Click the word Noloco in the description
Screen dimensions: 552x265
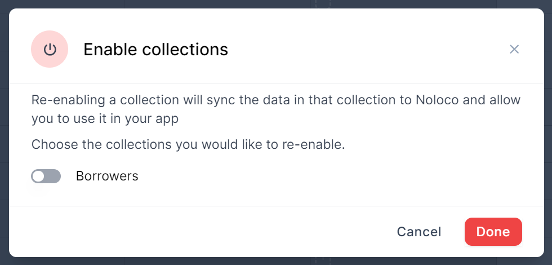(x=437, y=100)
